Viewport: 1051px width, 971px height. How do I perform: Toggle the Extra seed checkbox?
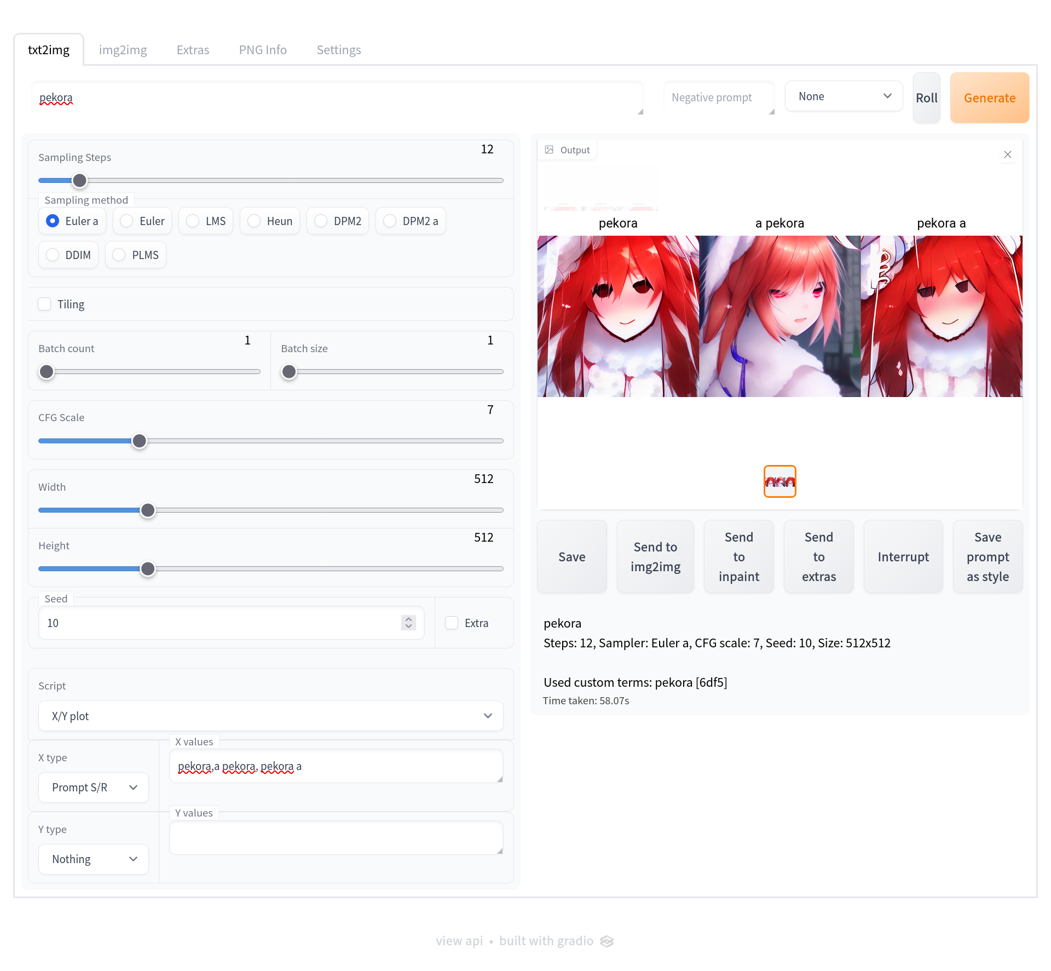coord(452,623)
